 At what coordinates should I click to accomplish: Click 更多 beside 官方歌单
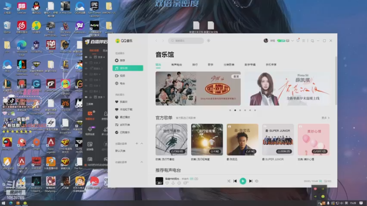[325, 118]
